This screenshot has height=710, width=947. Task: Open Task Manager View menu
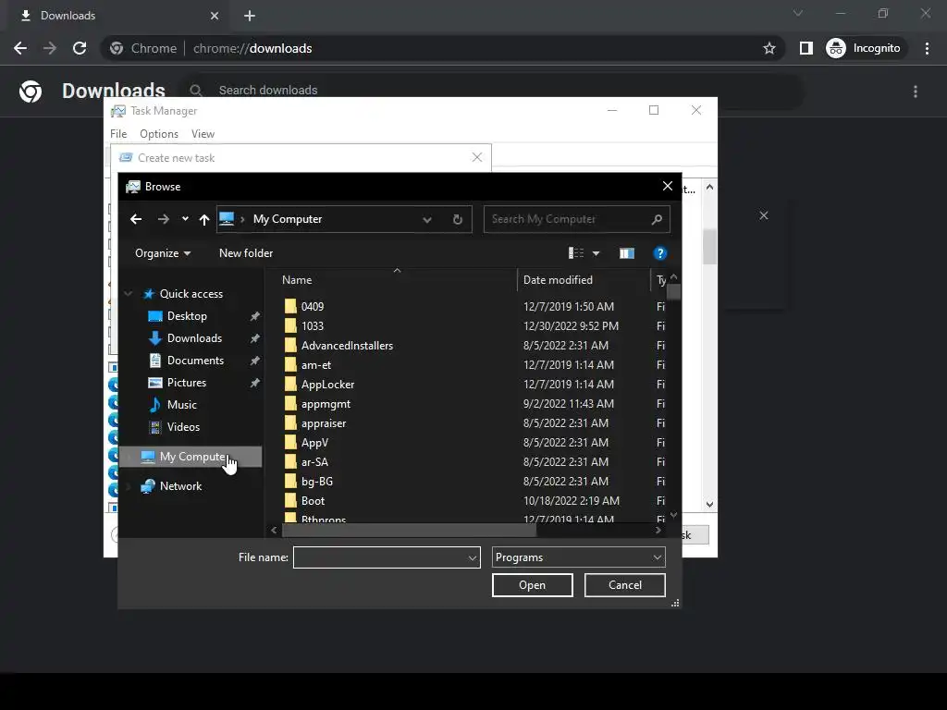click(203, 134)
